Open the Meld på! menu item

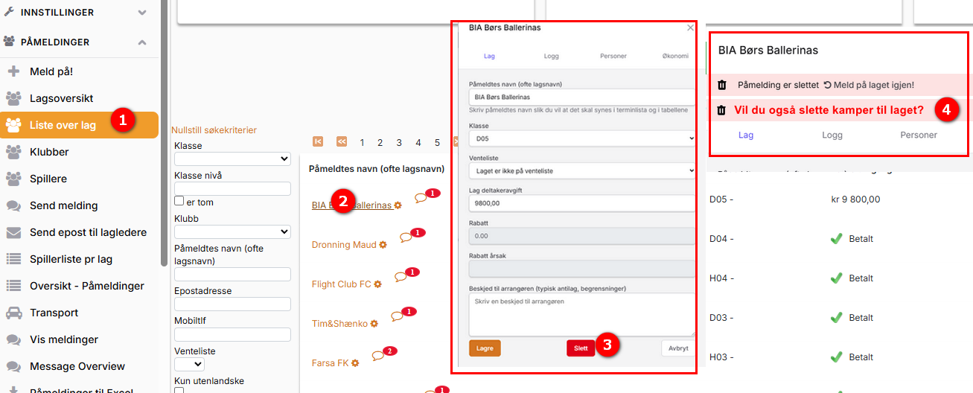click(x=51, y=71)
